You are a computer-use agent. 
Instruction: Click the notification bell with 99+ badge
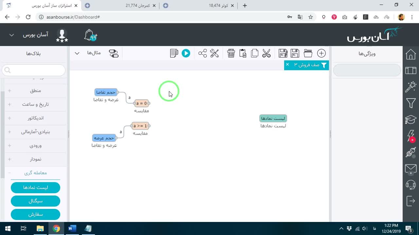(x=90, y=35)
